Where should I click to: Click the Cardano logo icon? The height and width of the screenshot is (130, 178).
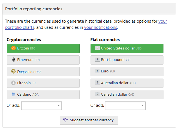tap(13, 94)
